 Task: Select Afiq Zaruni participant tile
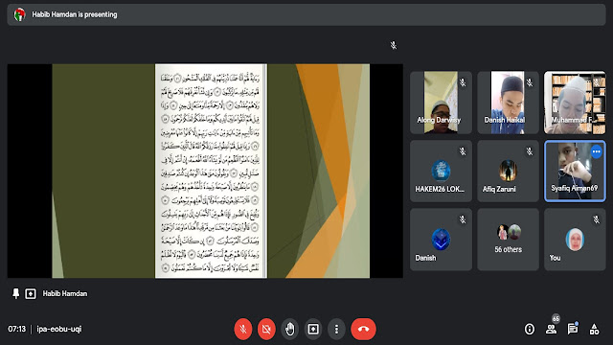click(508, 171)
